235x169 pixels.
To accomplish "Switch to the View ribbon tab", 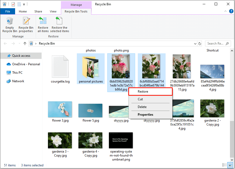I will [53, 11].
